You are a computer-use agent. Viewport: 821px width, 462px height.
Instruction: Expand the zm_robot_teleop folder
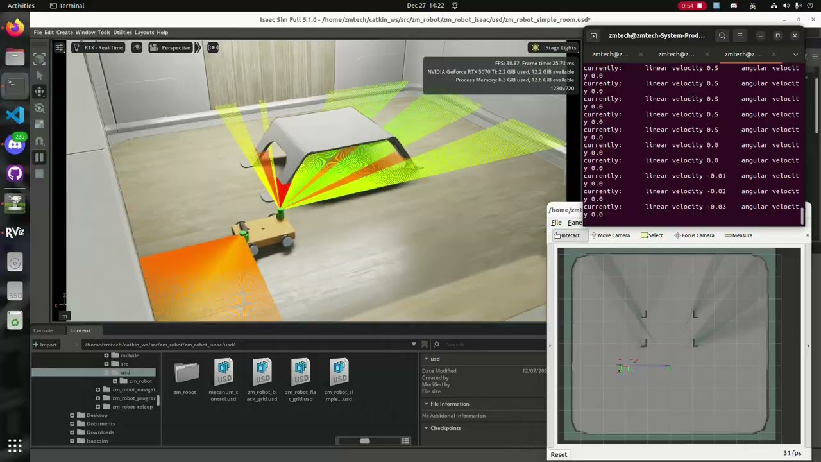pyautogui.click(x=98, y=407)
